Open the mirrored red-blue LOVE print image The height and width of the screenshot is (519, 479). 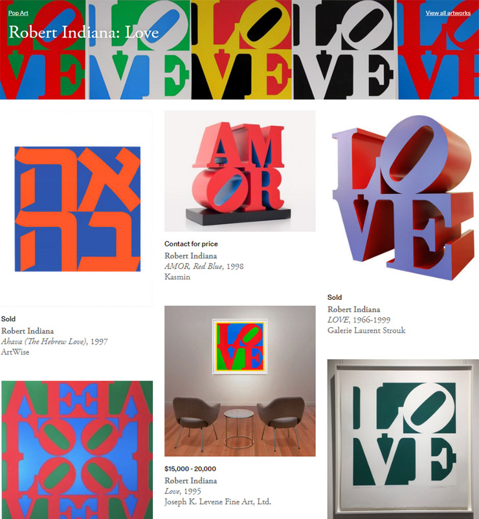77,450
